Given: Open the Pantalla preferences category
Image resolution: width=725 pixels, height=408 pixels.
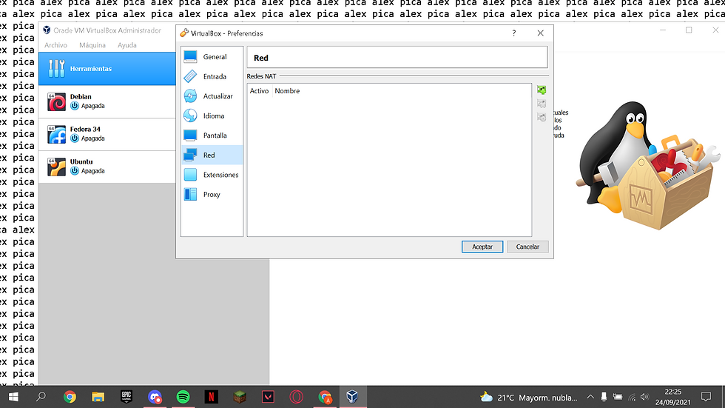Looking at the screenshot, I should [x=212, y=136].
